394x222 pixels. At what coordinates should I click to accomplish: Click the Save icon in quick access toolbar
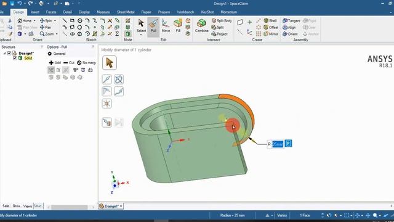click(12, 4)
